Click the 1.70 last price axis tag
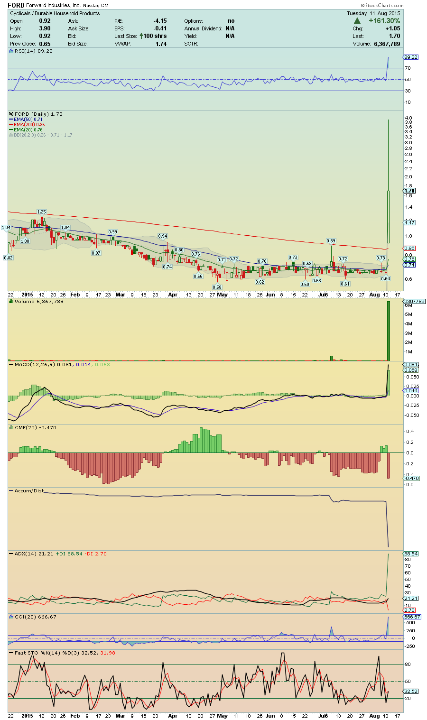This screenshot has width=427, height=720. pyautogui.click(x=409, y=191)
